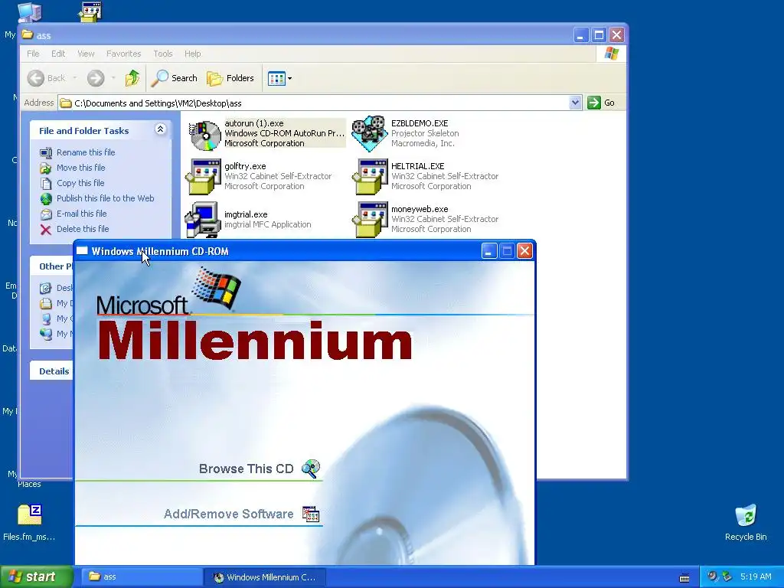Viewport: 784px width, 588px height.
Task: Select HELTRIAL.EXE installer icon
Action: 371,177
